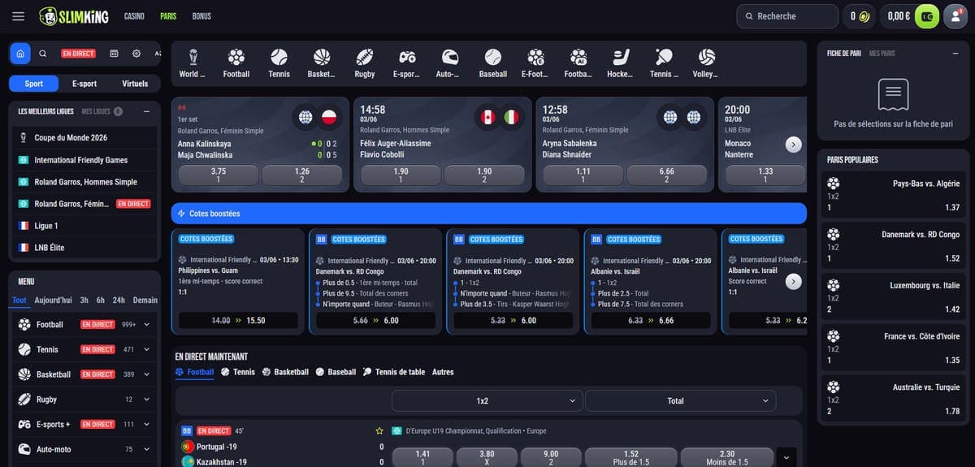
Task: Add Philippines vs. Guam boosted odds 15.50
Action: (238, 320)
